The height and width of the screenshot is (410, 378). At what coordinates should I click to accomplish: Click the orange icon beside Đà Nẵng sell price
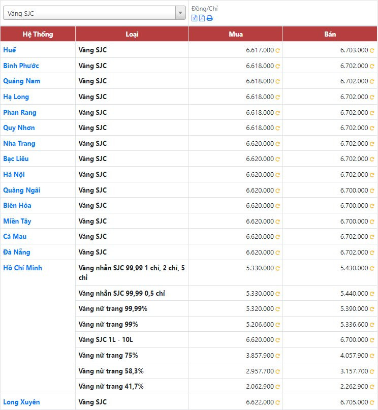371,253
